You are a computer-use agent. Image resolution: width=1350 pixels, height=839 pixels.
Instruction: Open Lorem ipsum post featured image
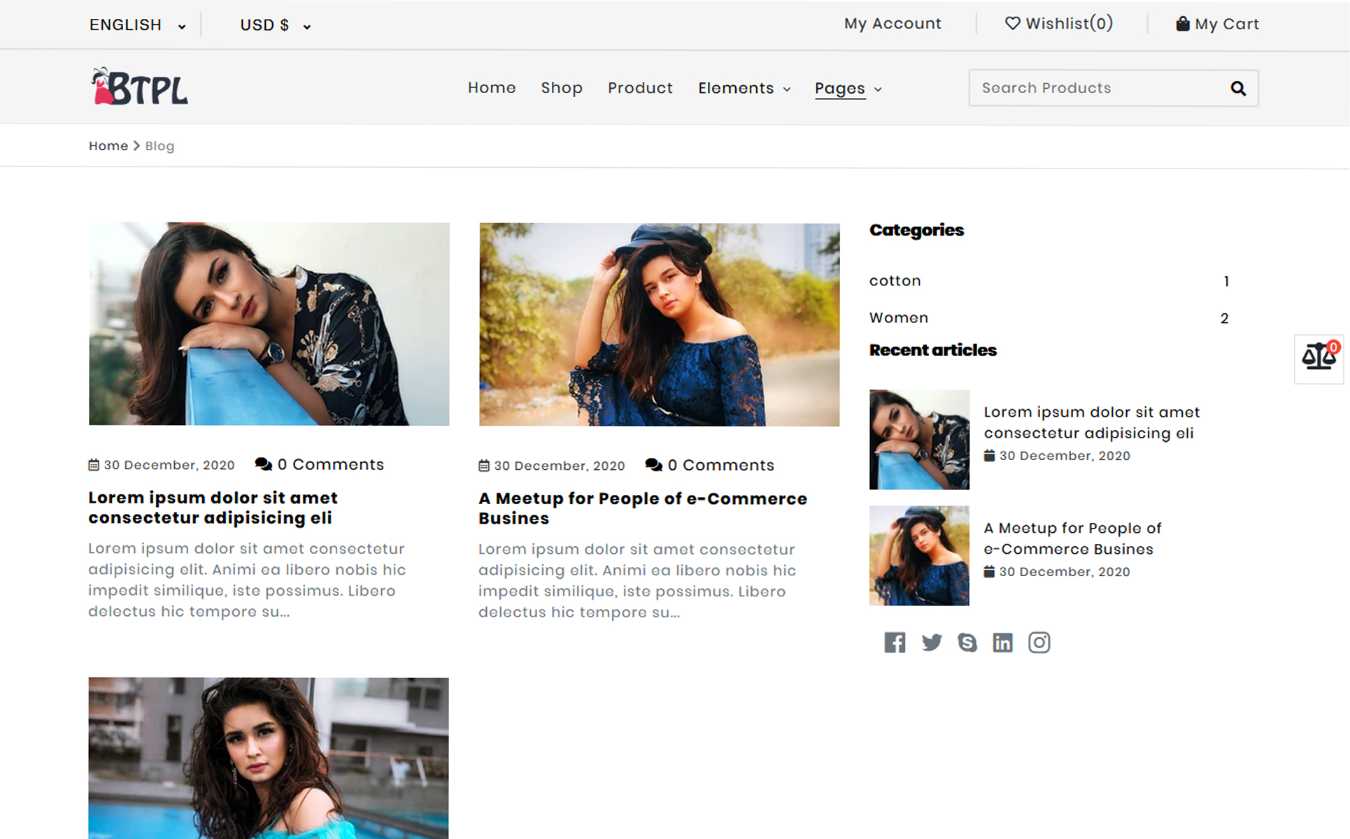click(x=269, y=324)
